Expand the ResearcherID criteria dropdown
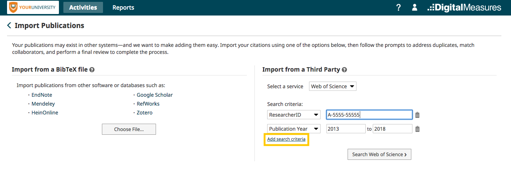 coord(294,115)
